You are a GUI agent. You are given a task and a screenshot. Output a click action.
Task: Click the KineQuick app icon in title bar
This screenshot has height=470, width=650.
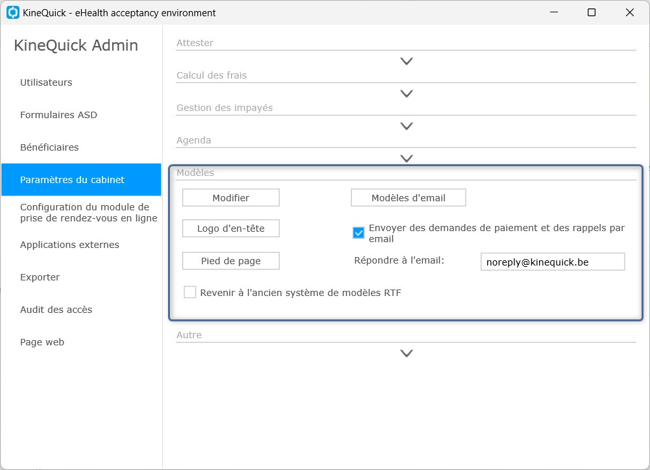tap(13, 12)
